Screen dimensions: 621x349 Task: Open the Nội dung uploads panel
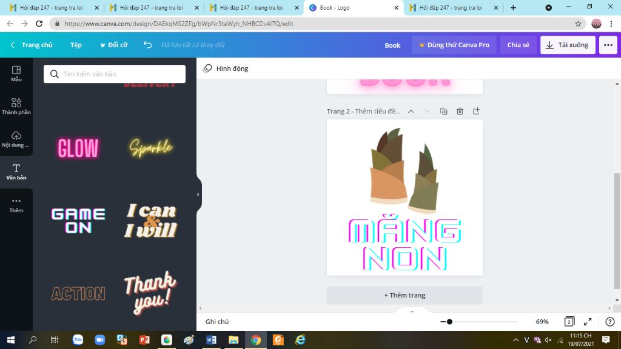pos(16,139)
